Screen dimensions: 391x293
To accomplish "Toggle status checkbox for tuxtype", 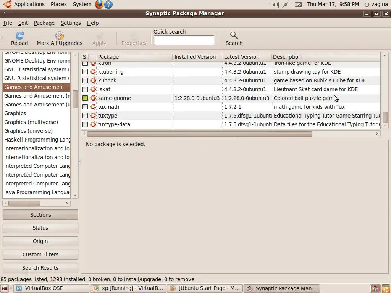I will (x=85, y=116).
